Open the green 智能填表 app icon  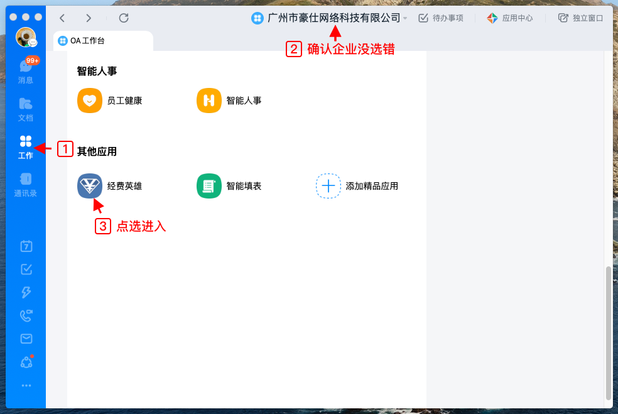pyautogui.click(x=209, y=186)
